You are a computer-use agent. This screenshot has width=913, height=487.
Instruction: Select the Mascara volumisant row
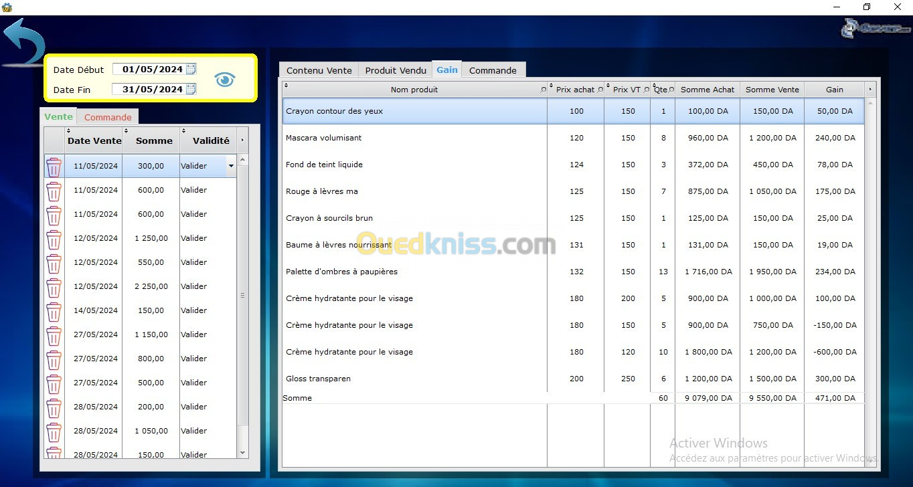pos(574,138)
